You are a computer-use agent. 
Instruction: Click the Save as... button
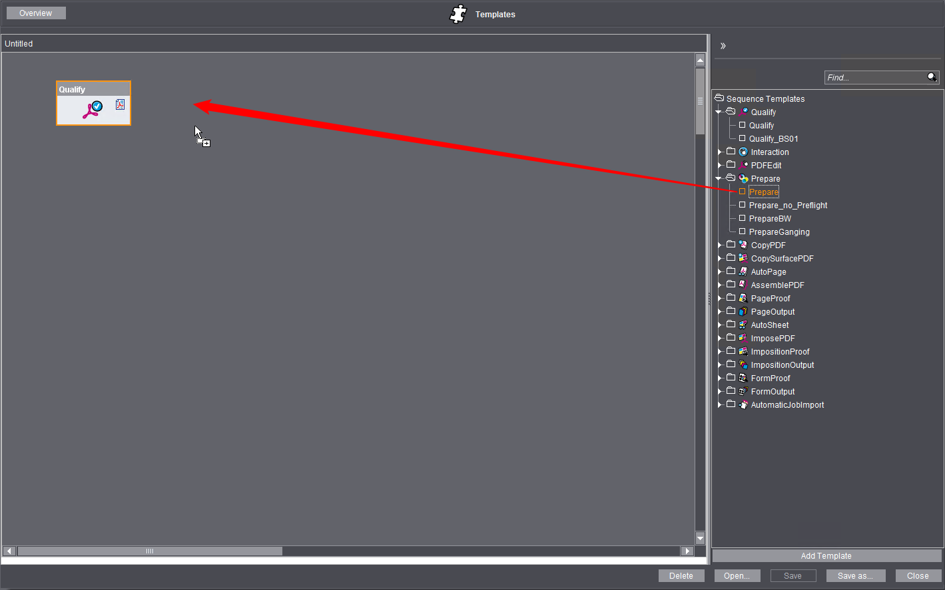pyautogui.click(x=854, y=576)
